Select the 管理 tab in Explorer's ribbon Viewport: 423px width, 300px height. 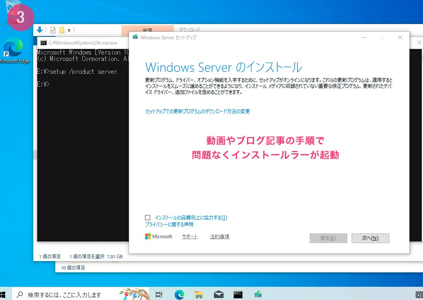click(x=147, y=30)
